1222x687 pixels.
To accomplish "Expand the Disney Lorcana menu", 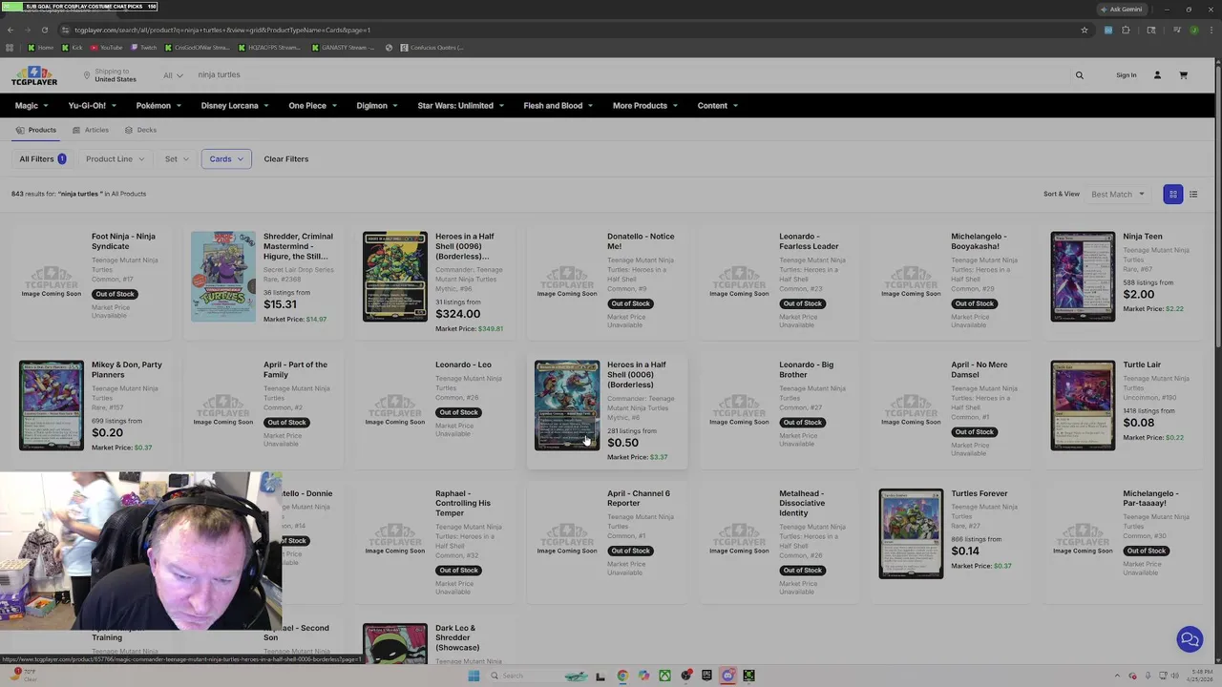I will tap(235, 106).
